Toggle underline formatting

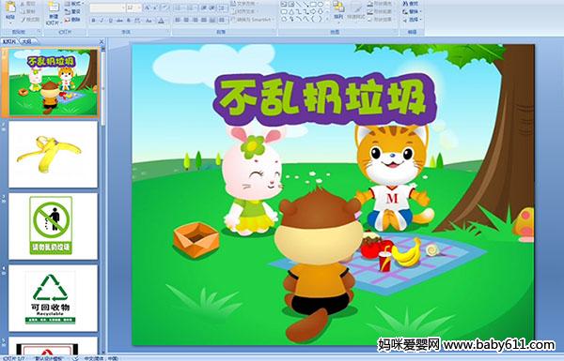click(110, 21)
